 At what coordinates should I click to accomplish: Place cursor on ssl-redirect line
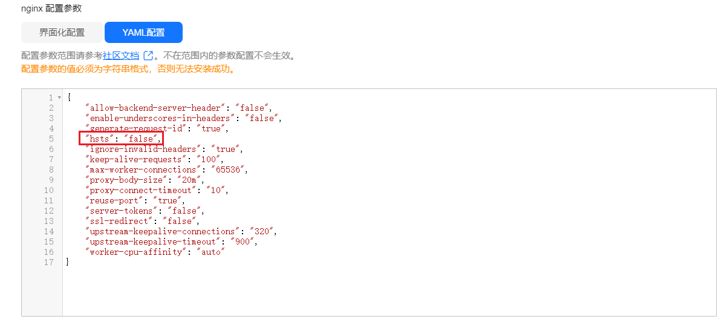[143, 221]
